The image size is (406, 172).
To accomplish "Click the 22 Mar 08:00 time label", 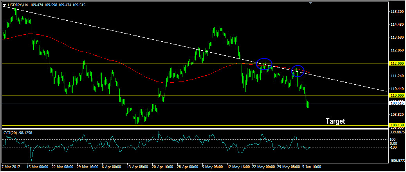I will 62,167.
